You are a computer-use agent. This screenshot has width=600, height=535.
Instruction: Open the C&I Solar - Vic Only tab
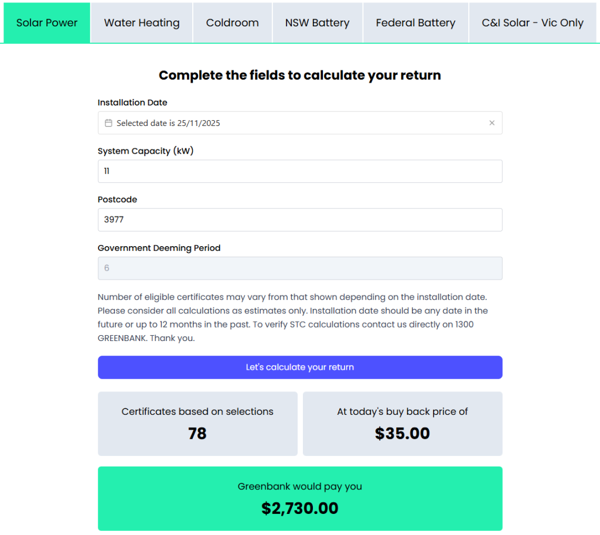pos(532,23)
